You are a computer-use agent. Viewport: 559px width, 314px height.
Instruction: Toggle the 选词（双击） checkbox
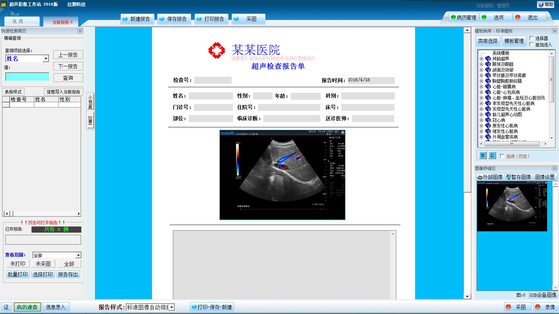502,156
